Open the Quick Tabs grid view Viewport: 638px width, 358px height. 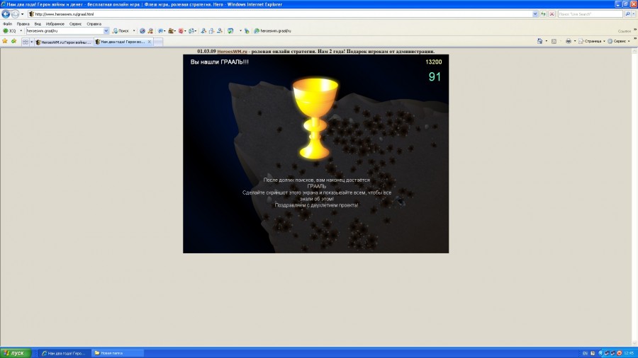26,42
